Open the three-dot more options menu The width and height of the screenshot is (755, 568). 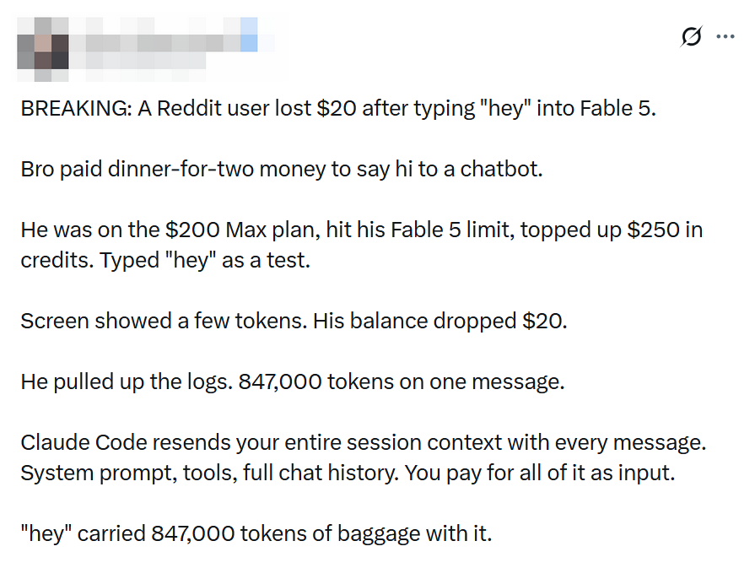point(725,36)
